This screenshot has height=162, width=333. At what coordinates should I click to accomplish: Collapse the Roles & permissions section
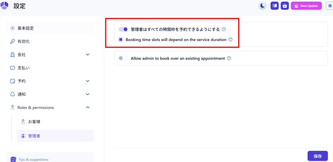[x=87, y=107]
